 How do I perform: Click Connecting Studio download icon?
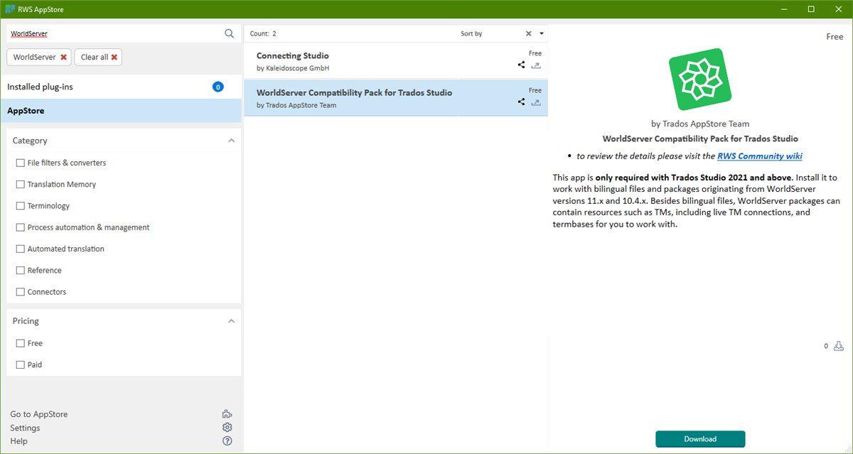tap(537, 65)
